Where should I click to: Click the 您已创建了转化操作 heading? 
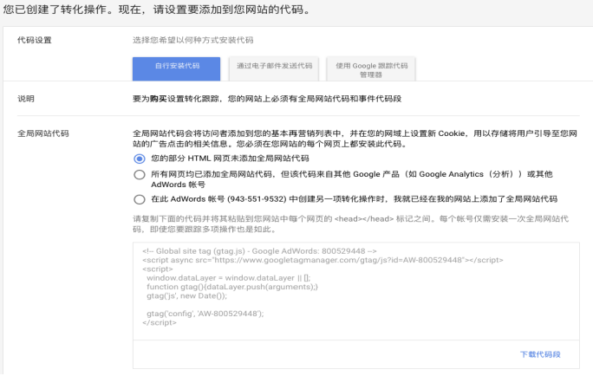click(x=157, y=10)
